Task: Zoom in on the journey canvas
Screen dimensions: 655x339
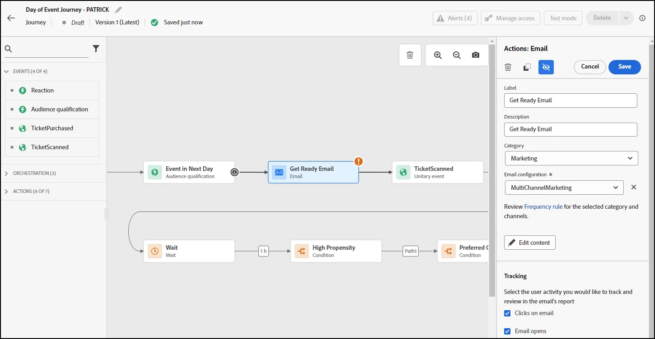Action: [x=438, y=55]
